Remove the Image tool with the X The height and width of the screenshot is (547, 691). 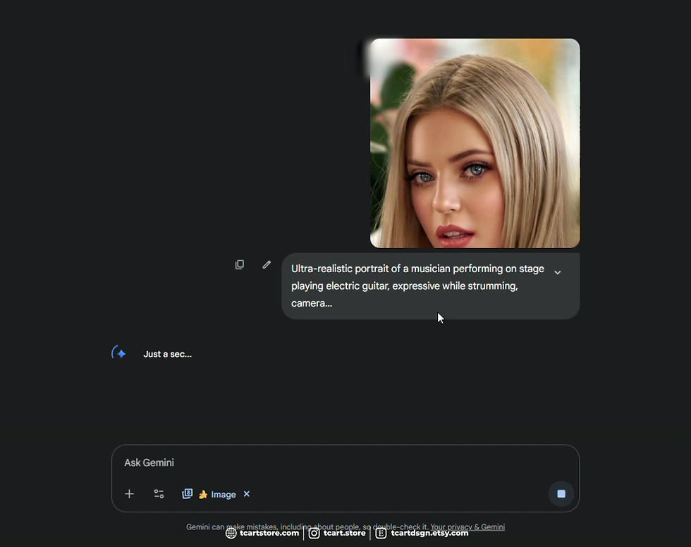[247, 493]
